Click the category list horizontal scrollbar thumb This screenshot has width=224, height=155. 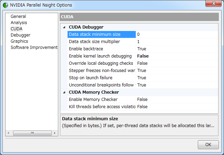tap(32, 133)
